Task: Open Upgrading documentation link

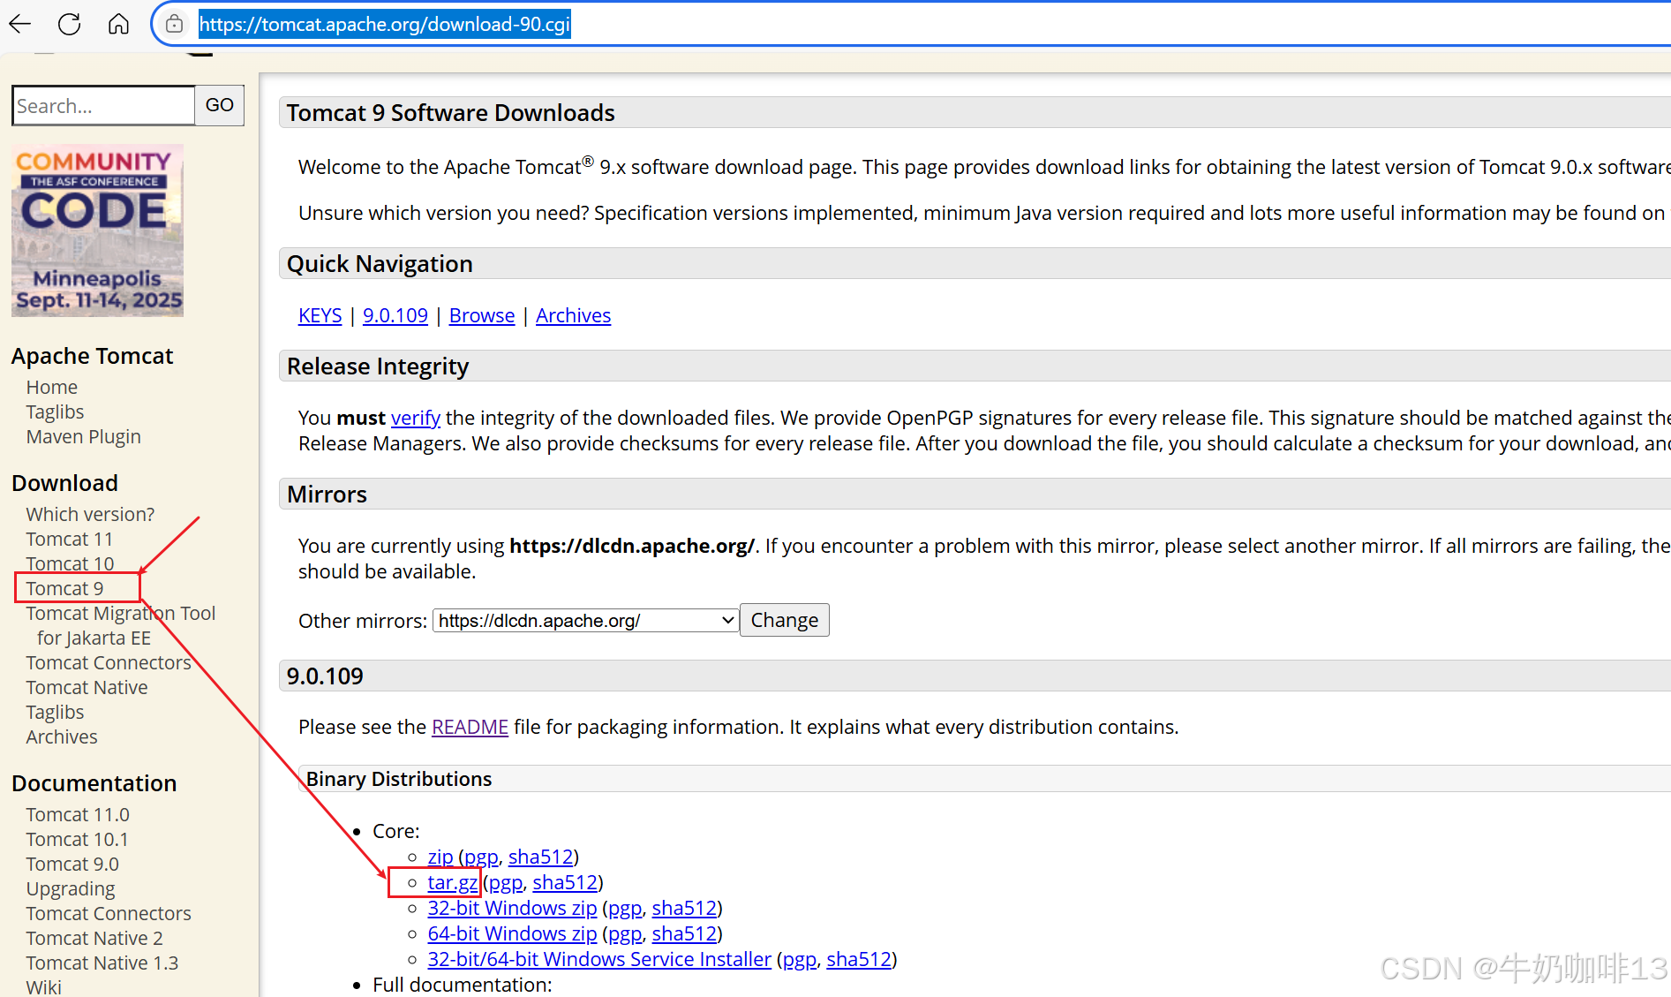Action: pos(71,888)
